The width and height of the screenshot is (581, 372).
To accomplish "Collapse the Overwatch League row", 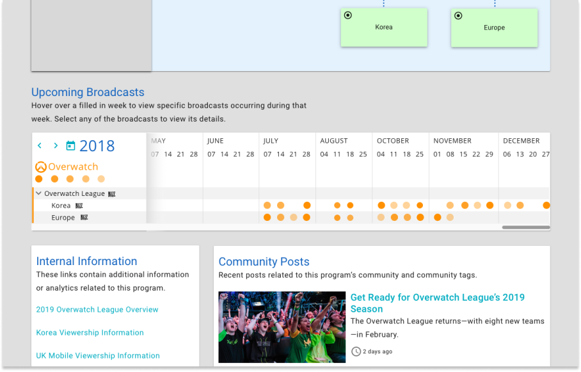I will [38, 193].
